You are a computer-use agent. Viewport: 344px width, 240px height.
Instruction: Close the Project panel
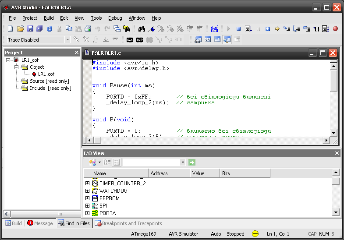click(77, 53)
